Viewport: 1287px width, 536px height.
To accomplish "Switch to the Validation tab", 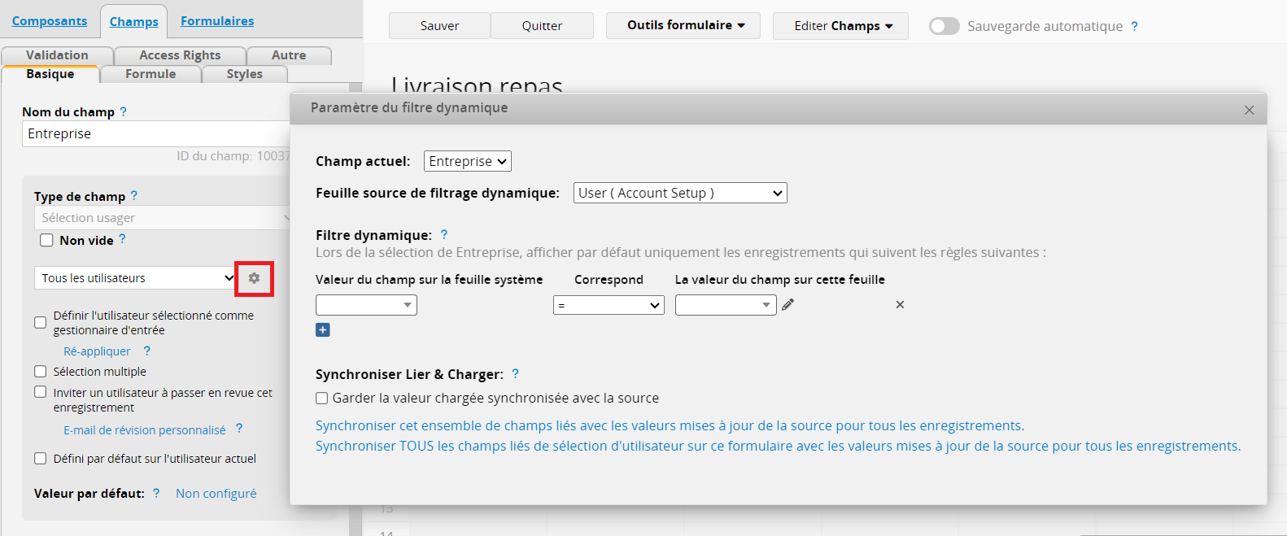I will pyautogui.click(x=57, y=55).
